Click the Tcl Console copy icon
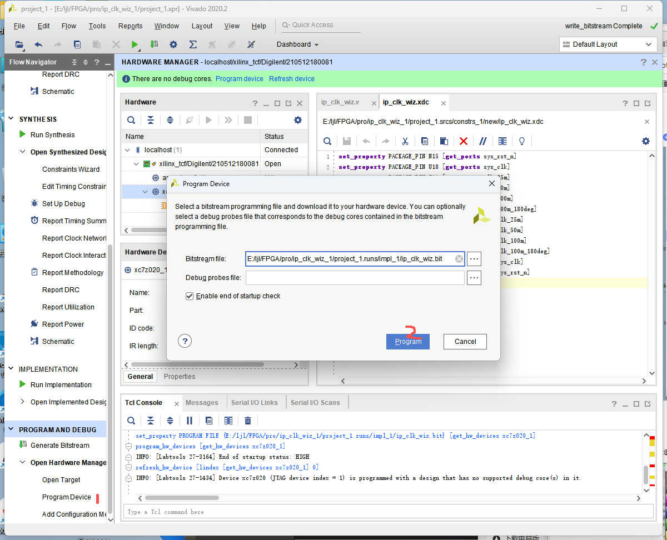Viewport: 667px width, 540px height. coord(209,421)
